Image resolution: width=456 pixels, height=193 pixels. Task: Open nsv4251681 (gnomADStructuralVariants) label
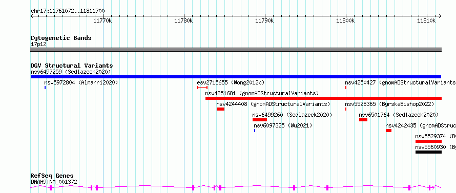pos(262,93)
